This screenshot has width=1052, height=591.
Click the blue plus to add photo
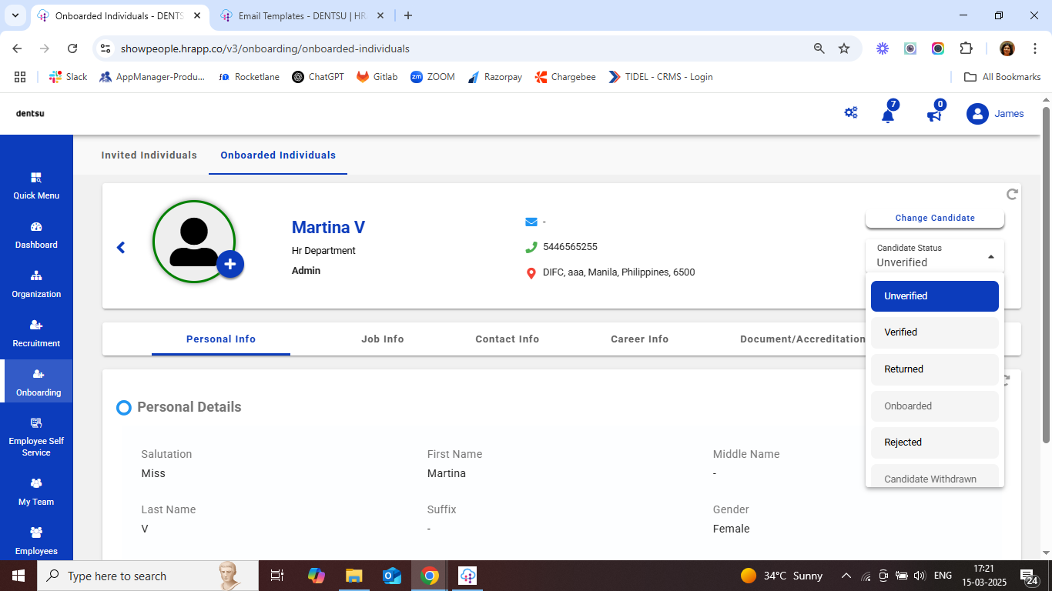click(x=229, y=264)
